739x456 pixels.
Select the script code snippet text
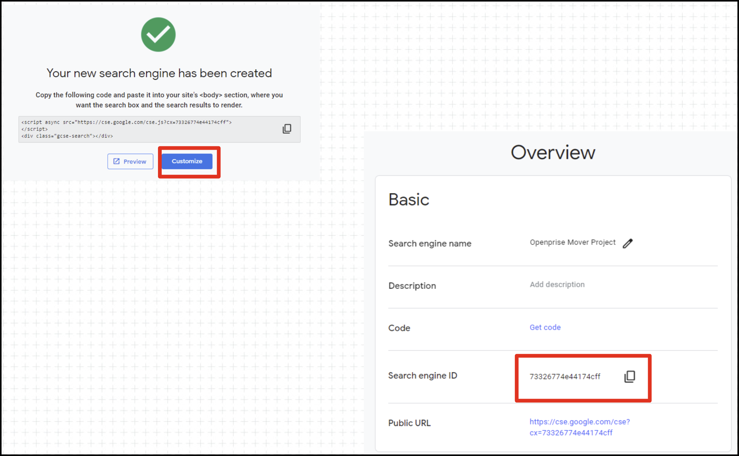point(126,129)
